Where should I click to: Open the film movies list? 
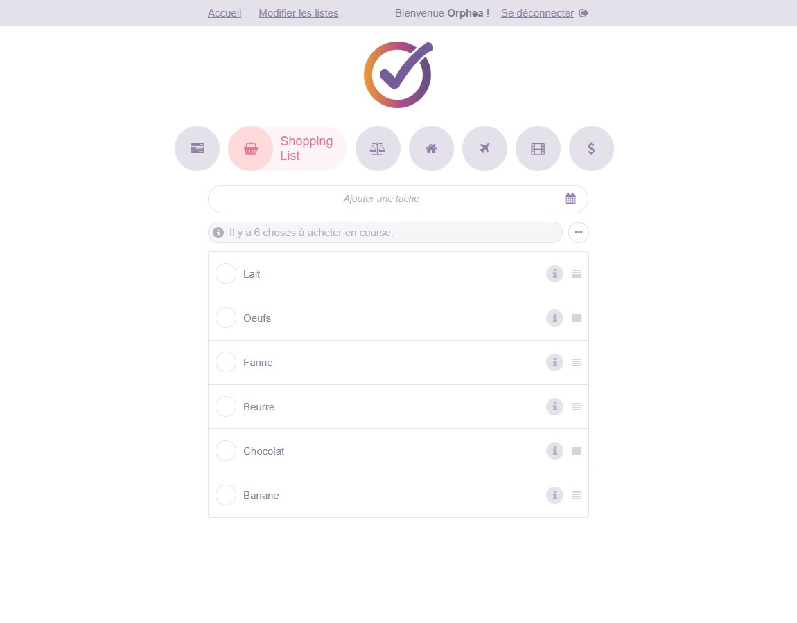(538, 148)
